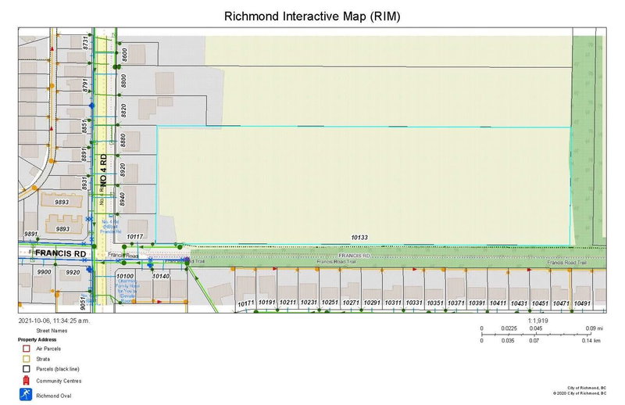Image resolution: width=625 pixels, height=405 pixels.
Task: Click the 10371 lot address label
Action: (456, 303)
